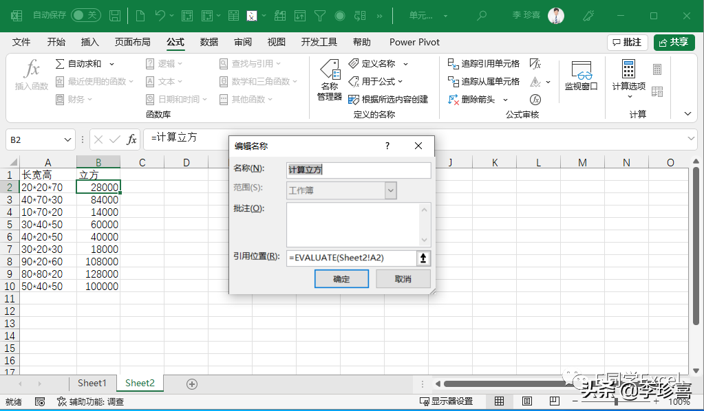Image resolution: width=704 pixels, height=411 pixels.
Task: Click the 插入函数 fx icon
Action: [x=32, y=74]
